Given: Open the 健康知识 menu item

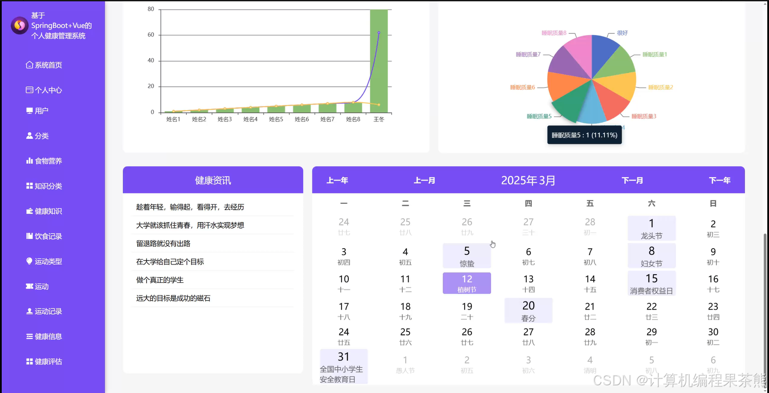Looking at the screenshot, I should coord(44,211).
